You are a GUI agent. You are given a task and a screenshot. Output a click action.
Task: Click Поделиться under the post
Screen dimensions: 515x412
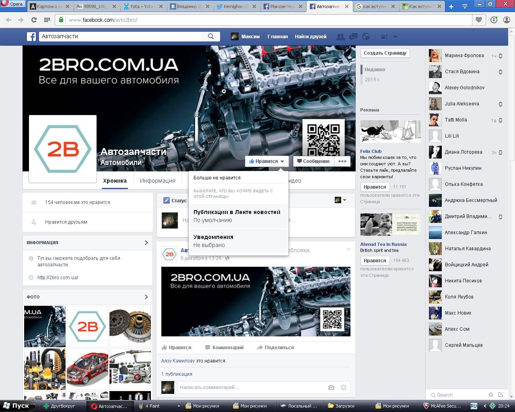pos(276,348)
